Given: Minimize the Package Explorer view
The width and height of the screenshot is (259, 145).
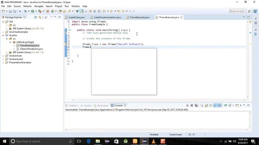Looking at the screenshot, I should 55,17.
